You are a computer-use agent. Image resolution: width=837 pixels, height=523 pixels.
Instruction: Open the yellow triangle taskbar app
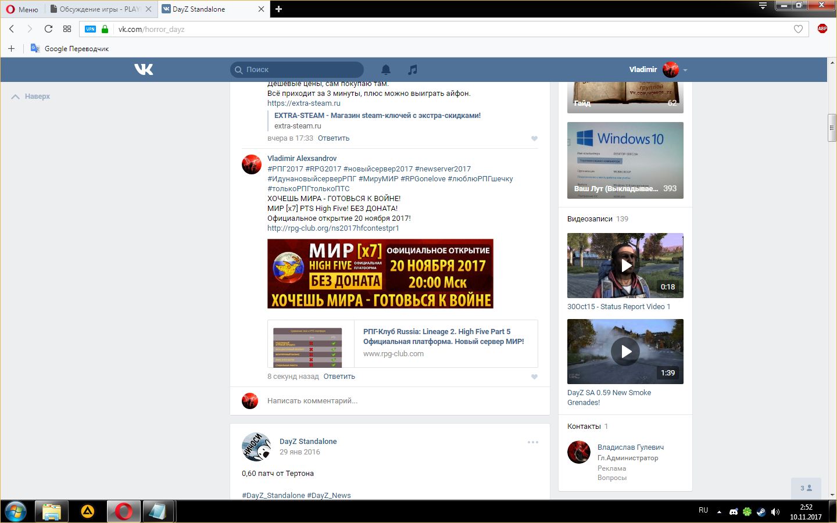tap(88, 512)
